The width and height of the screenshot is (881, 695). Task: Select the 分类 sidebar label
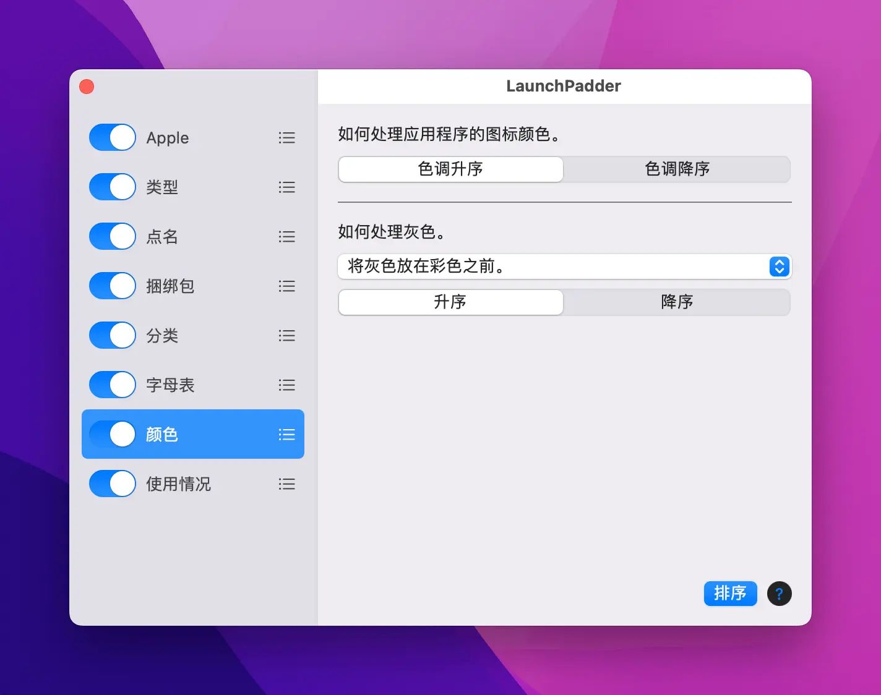click(162, 336)
